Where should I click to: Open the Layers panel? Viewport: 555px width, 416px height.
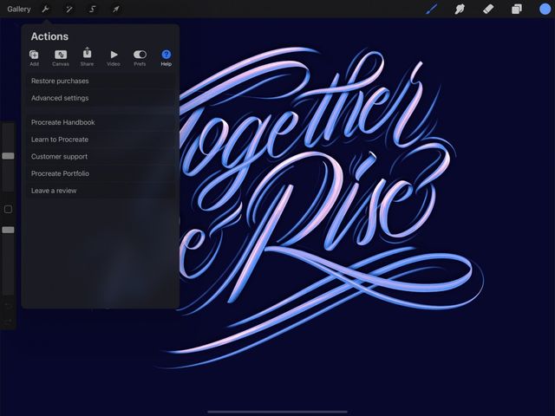click(x=516, y=9)
